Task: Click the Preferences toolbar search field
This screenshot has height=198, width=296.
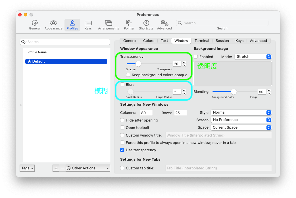Action: (x=222, y=23)
